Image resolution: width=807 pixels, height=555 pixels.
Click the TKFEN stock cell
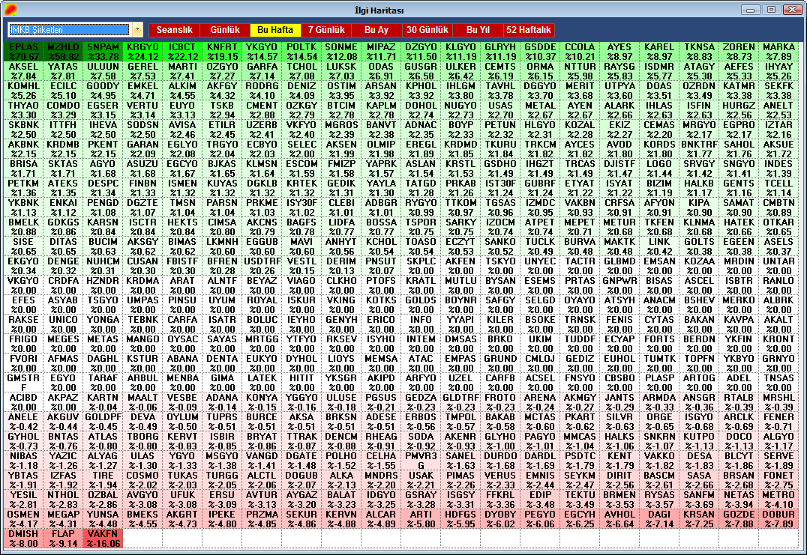click(x=659, y=227)
